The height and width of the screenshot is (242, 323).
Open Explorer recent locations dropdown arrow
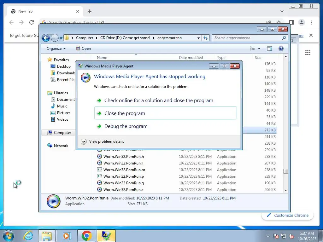61,38
